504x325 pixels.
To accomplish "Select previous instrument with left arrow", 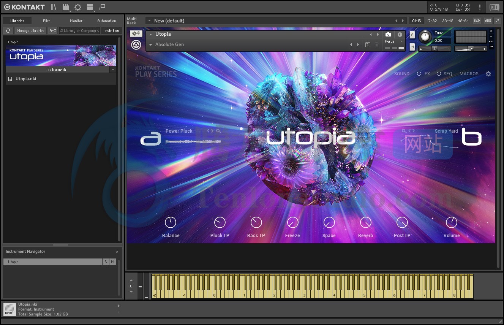I will coord(371,34).
